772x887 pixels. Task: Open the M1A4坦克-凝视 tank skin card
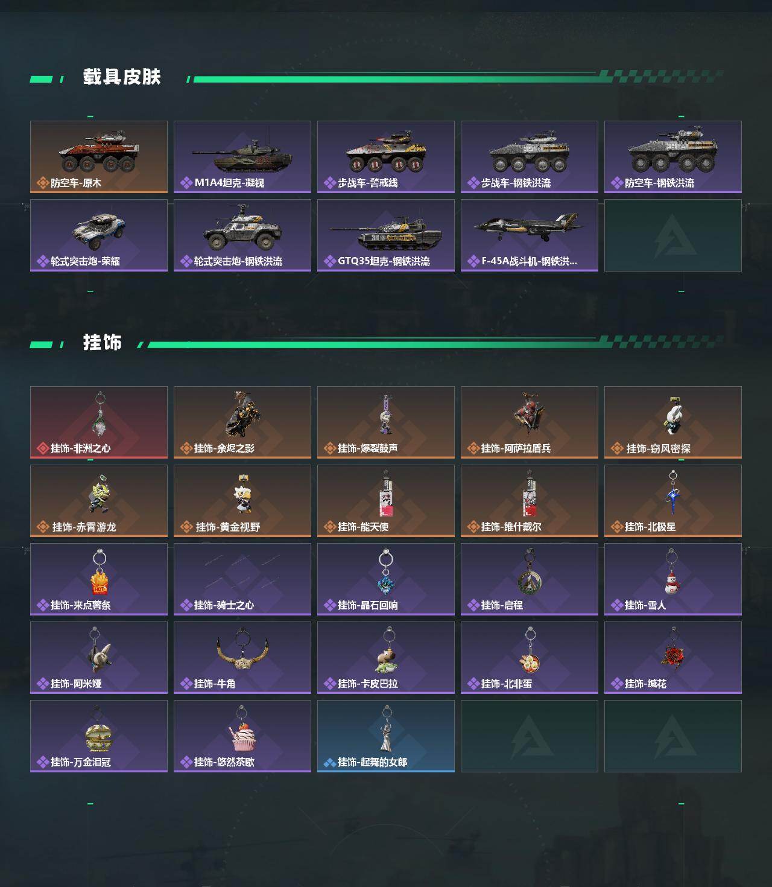(242, 157)
